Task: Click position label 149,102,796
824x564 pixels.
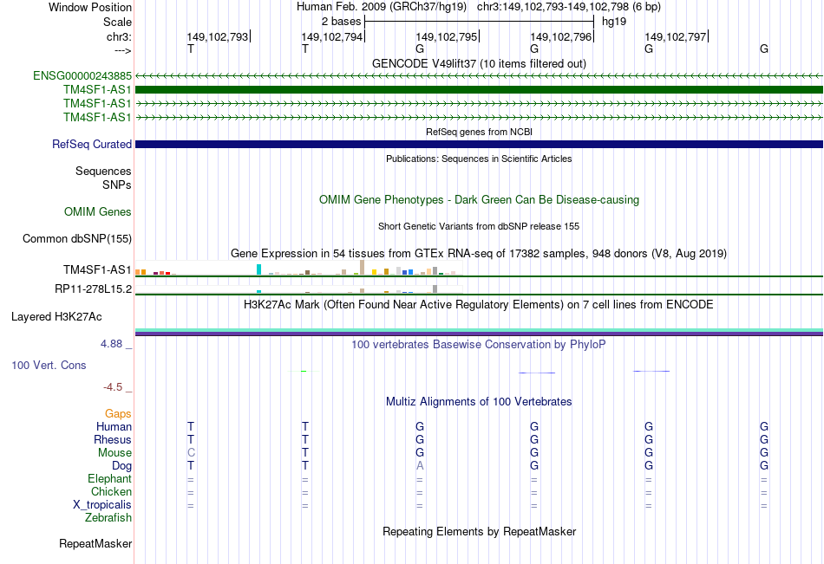Action: [561, 36]
